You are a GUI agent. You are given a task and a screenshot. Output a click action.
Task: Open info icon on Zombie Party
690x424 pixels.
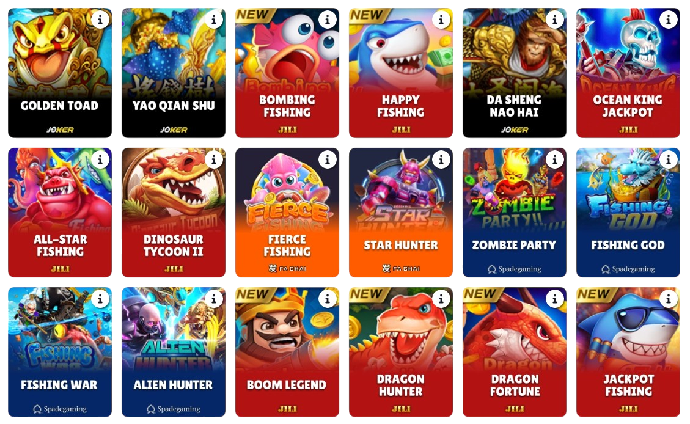[x=555, y=159]
